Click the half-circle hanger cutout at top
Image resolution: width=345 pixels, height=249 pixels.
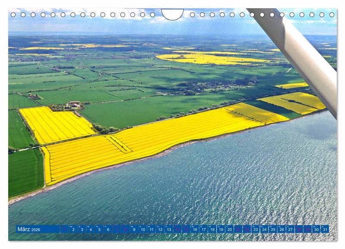point(172,14)
